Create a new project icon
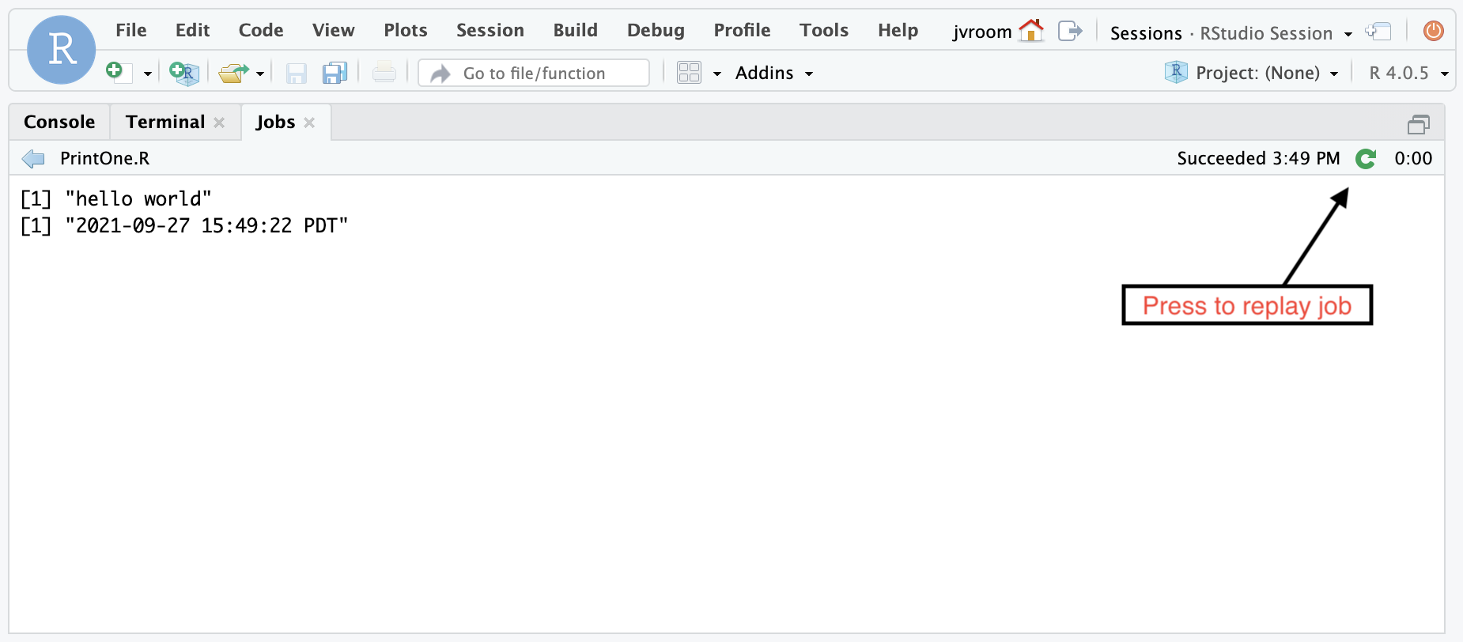The image size is (1463, 642). click(183, 73)
